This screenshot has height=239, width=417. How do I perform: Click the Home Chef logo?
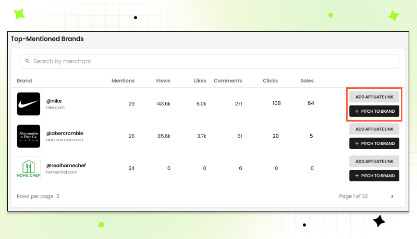29,168
